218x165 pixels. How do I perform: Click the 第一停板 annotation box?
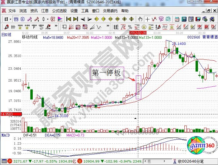[x=106, y=73]
